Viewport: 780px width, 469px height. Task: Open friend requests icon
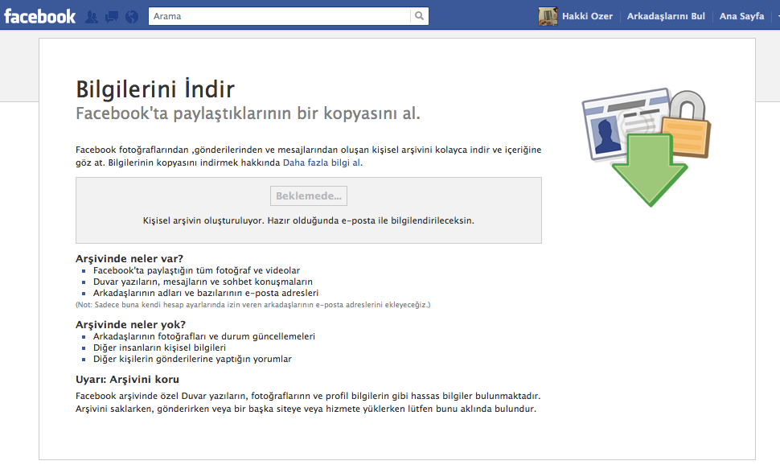tap(92, 17)
